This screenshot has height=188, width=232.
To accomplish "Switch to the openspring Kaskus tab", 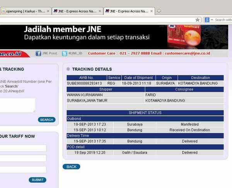I will (x=24, y=11).
